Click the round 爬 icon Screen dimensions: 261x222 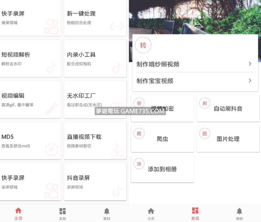pos(139,134)
